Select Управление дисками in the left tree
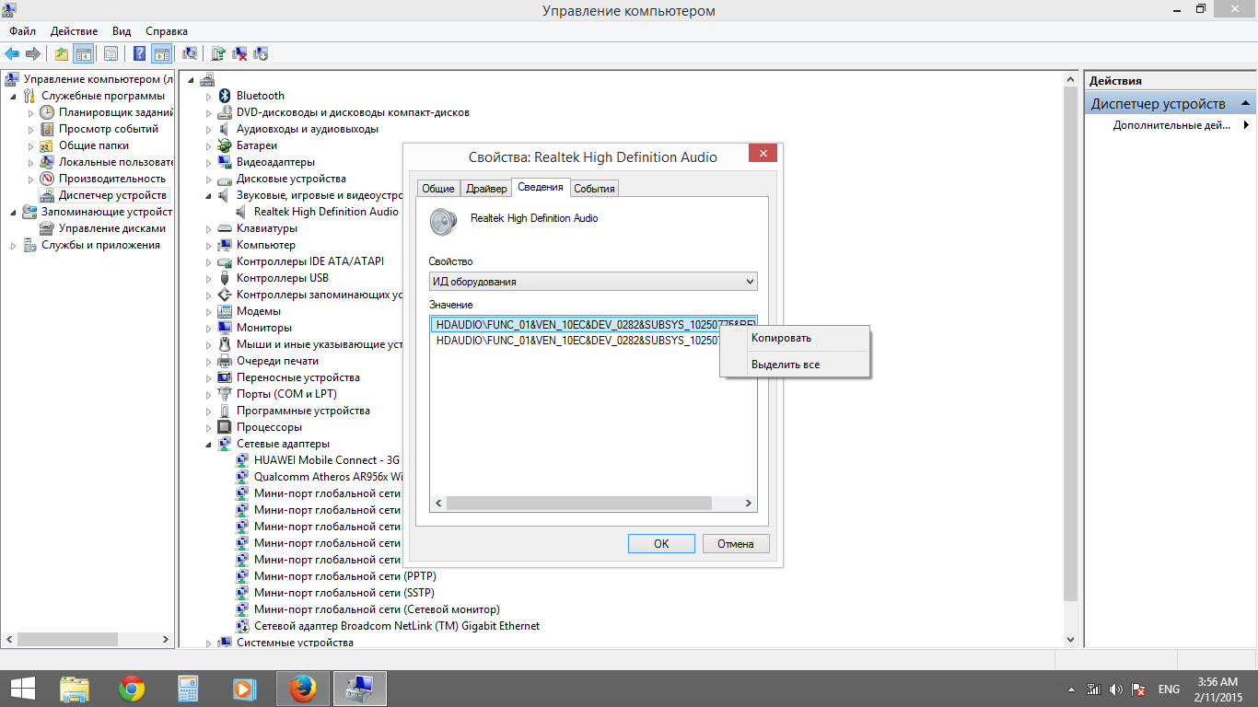The image size is (1258, 707). 112,228
